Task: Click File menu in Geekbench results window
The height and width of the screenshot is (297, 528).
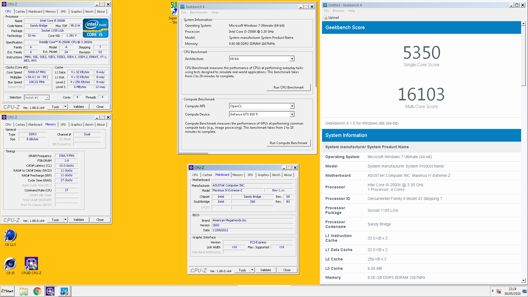Action: (x=326, y=11)
